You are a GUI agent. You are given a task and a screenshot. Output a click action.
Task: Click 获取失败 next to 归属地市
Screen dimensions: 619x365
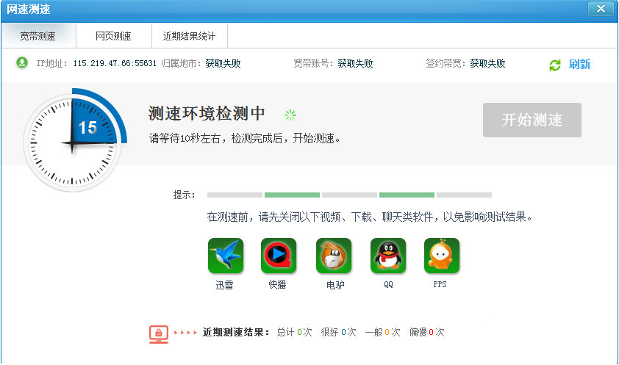click(x=223, y=63)
